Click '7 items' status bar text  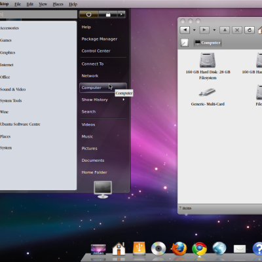[185, 208]
